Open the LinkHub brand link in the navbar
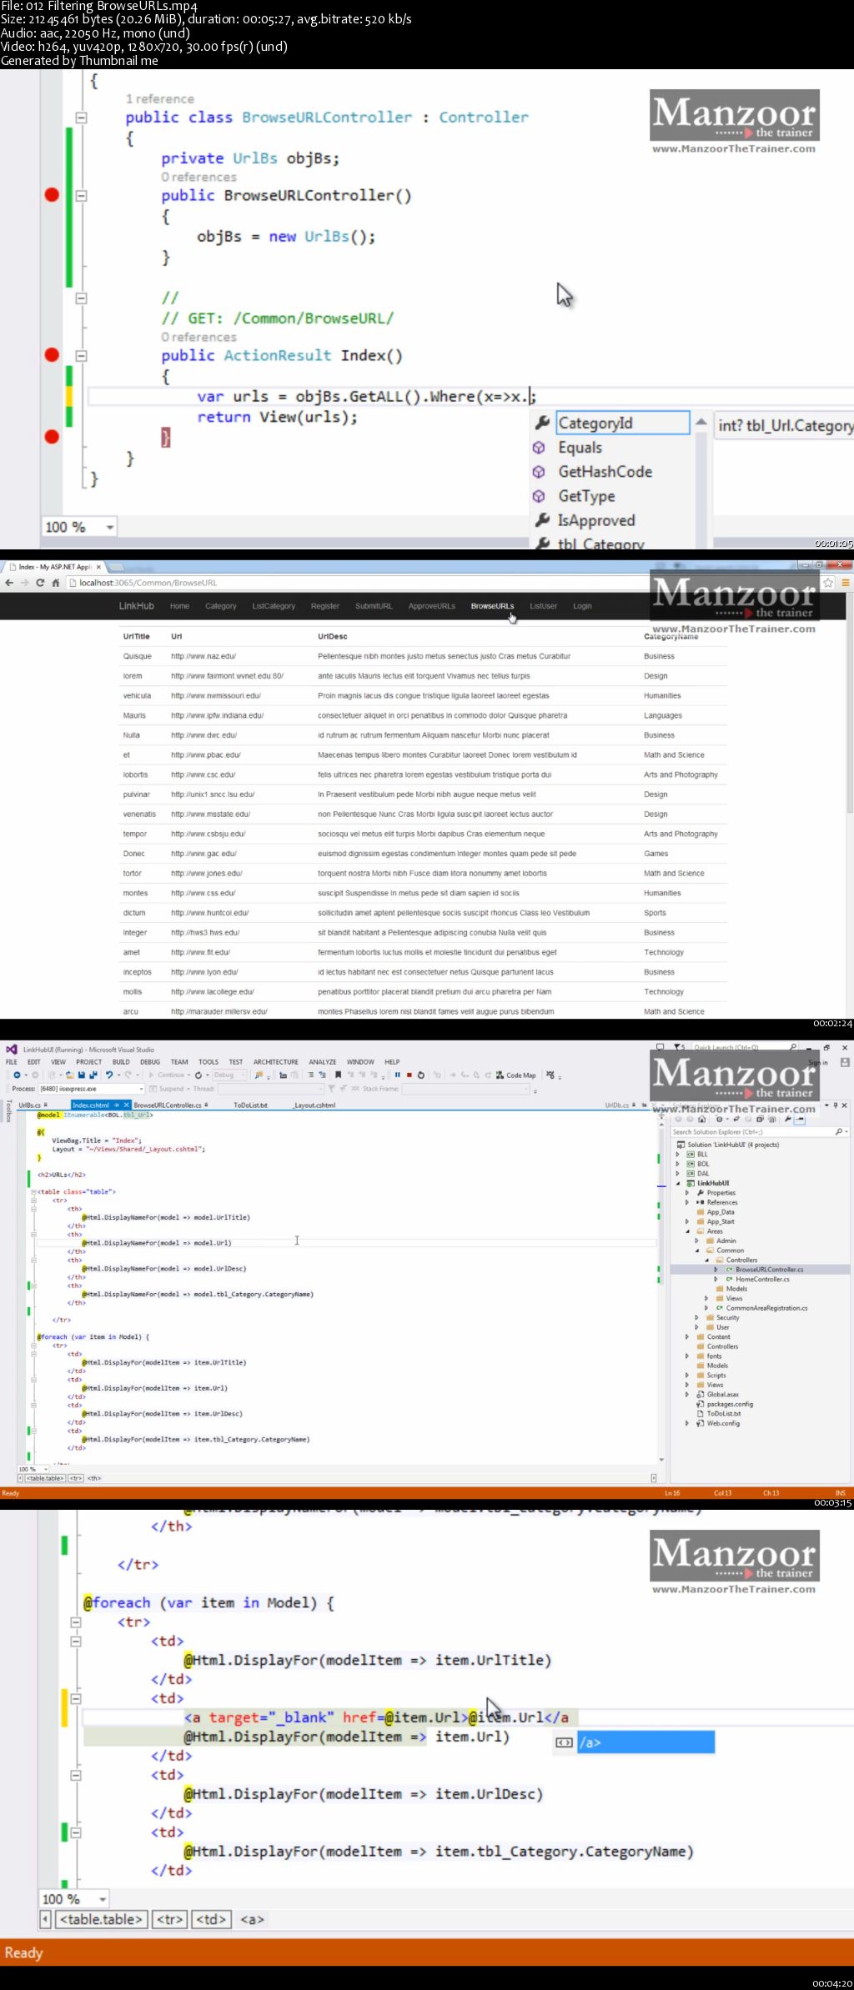 (x=136, y=606)
